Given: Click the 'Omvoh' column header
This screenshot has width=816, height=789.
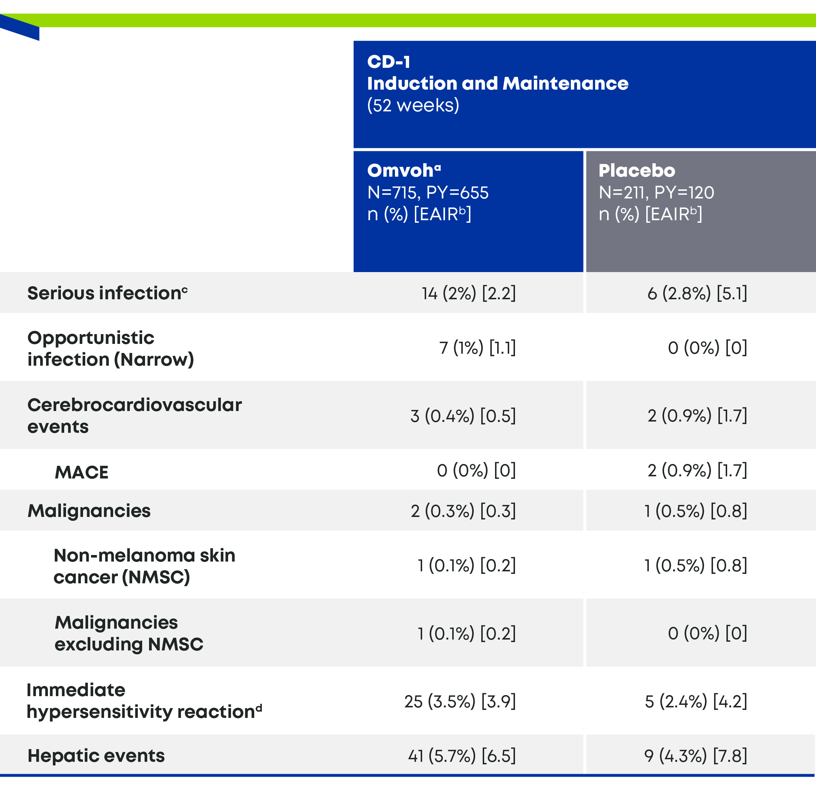Looking at the screenshot, I should [404, 170].
